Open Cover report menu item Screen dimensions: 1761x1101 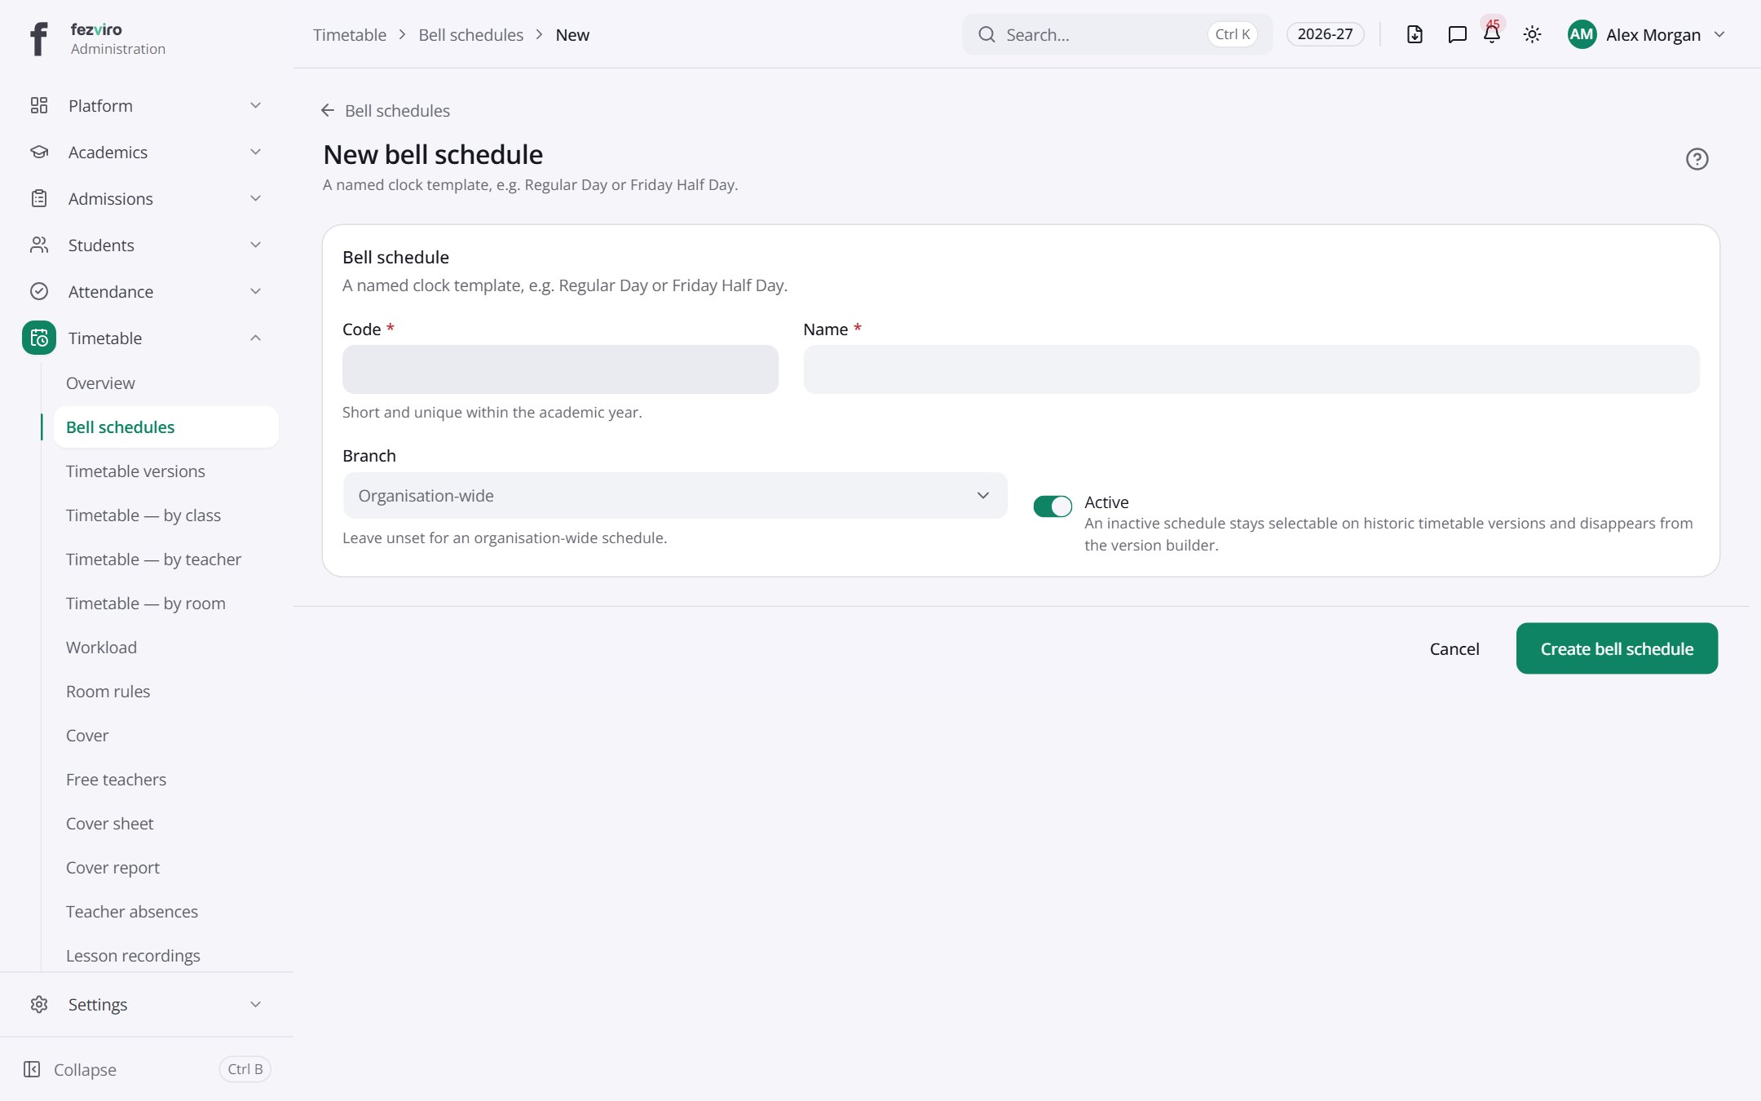tap(166, 868)
